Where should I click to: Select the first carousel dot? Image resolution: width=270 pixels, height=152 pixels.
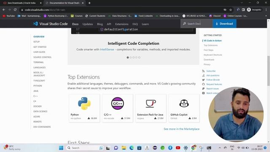click(128, 57)
